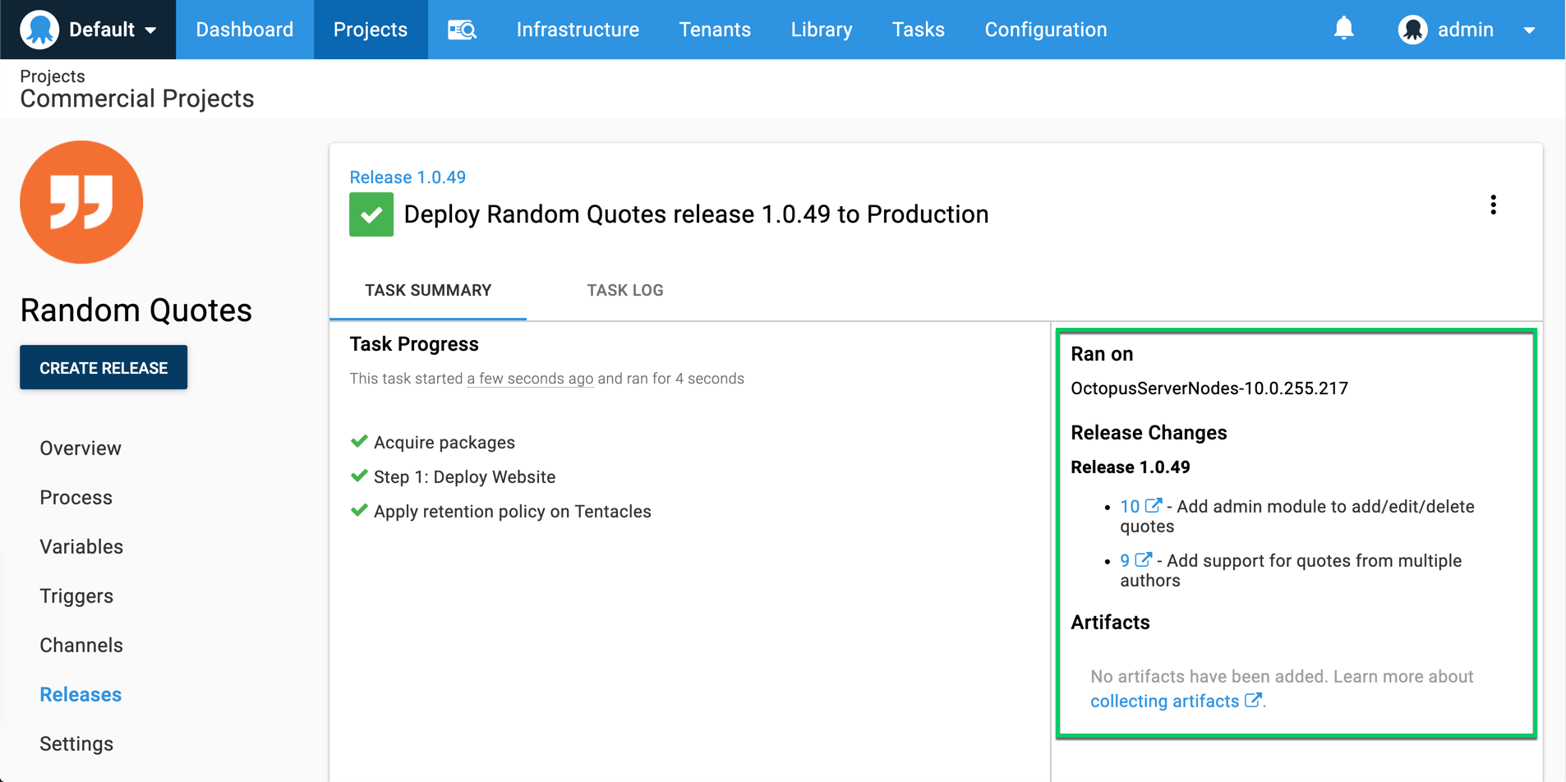Click the green success checkmark on the deployment

pyautogui.click(x=371, y=214)
